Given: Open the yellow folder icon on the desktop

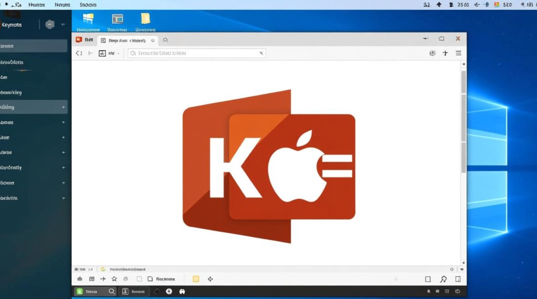Looking at the screenshot, I should tap(145, 19).
